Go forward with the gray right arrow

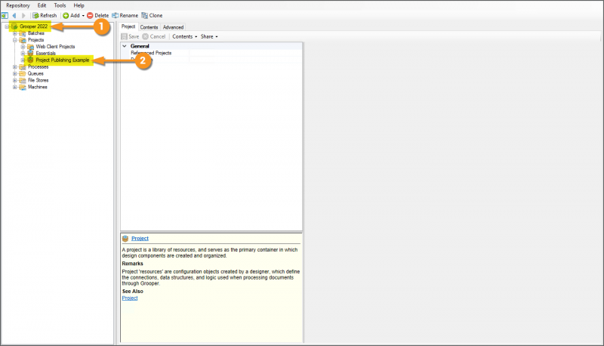(23, 15)
